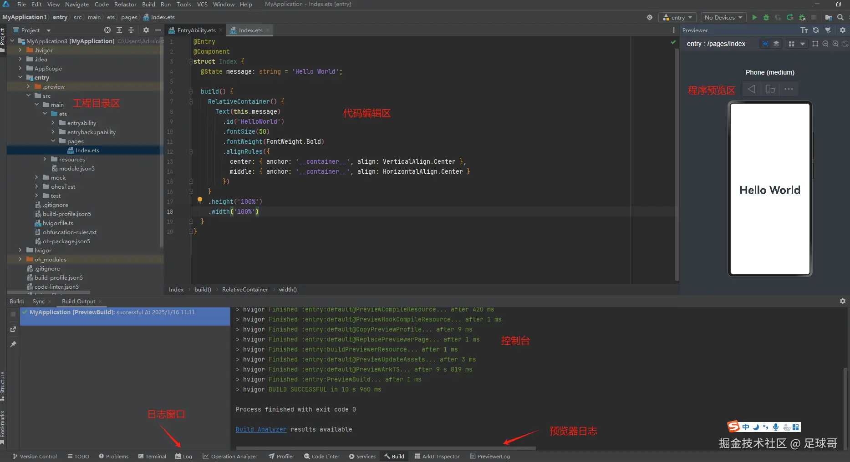The width and height of the screenshot is (850, 462).
Task: Click Select Opened File crosshair icon
Action: point(107,30)
